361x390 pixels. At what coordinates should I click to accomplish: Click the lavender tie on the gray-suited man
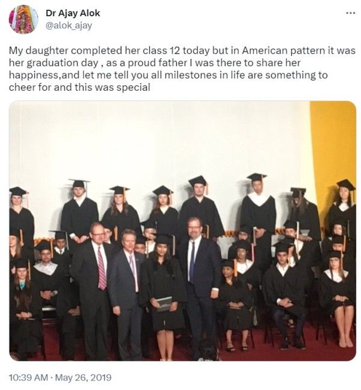134,272
